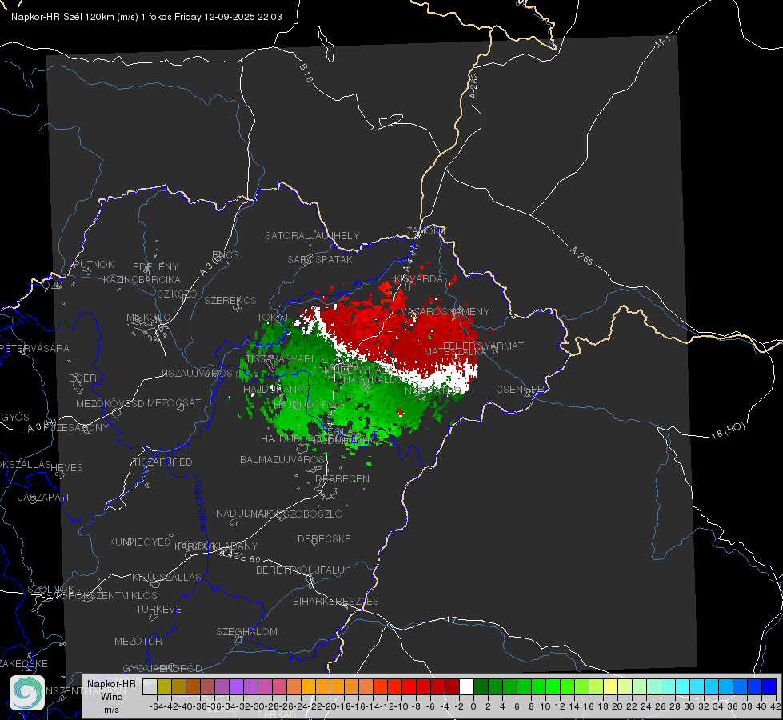Click the 18 (RO) road label
Viewport: 783px width, 720px height.
pyautogui.click(x=728, y=430)
